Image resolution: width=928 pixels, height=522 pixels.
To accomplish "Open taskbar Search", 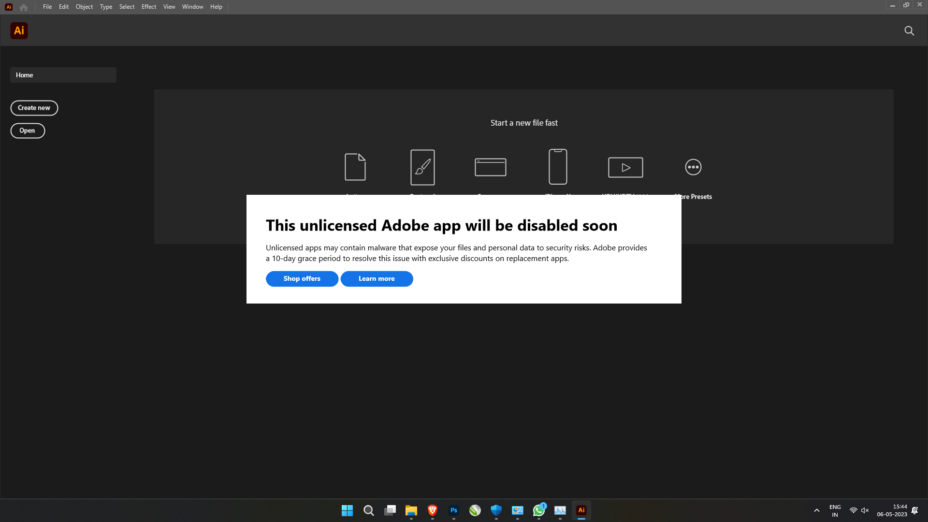I will (368, 510).
